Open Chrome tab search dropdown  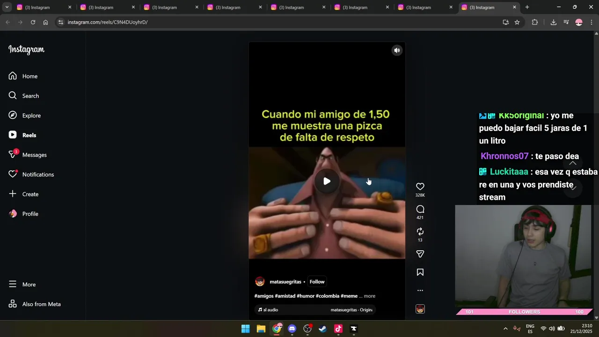pos(7,7)
